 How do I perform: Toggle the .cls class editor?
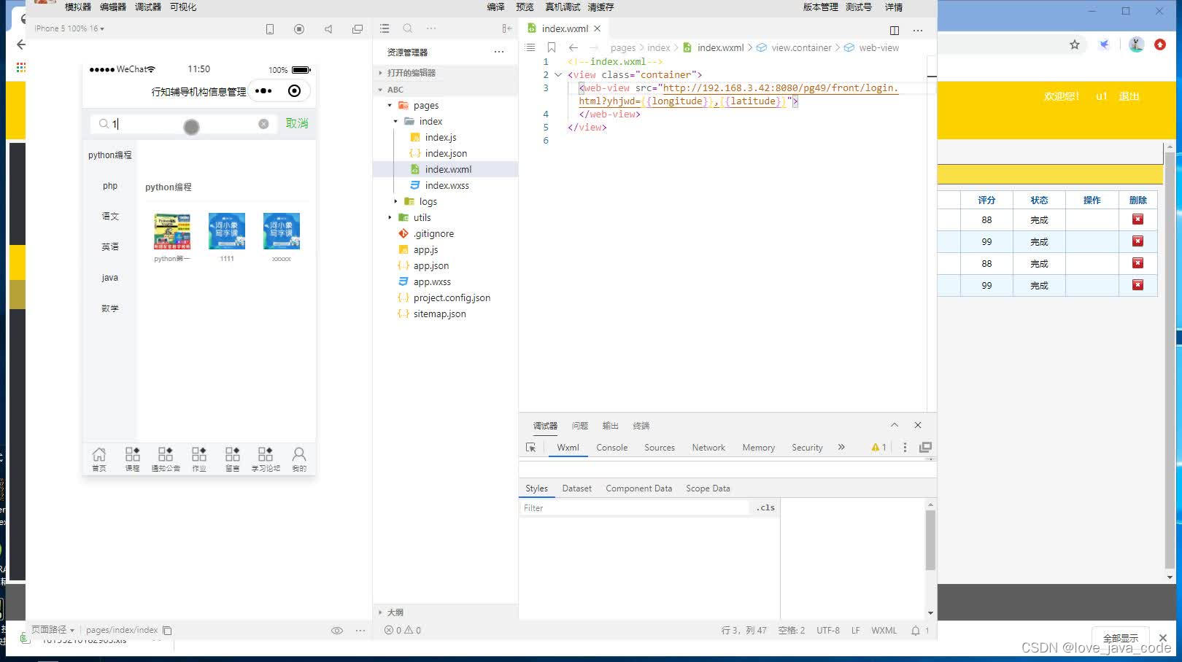(x=765, y=507)
